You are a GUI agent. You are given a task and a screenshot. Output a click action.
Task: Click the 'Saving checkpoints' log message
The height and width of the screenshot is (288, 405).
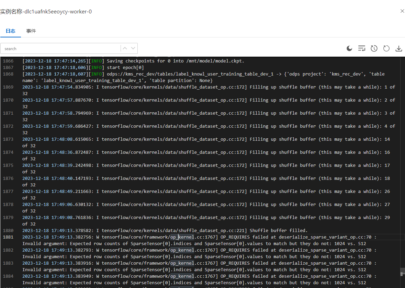tap(176, 61)
